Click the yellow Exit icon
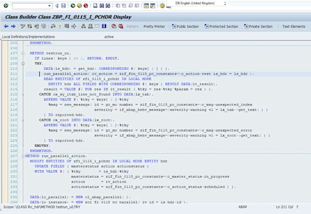The height and width of the screenshot is (214, 311). [x=79, y=6]
